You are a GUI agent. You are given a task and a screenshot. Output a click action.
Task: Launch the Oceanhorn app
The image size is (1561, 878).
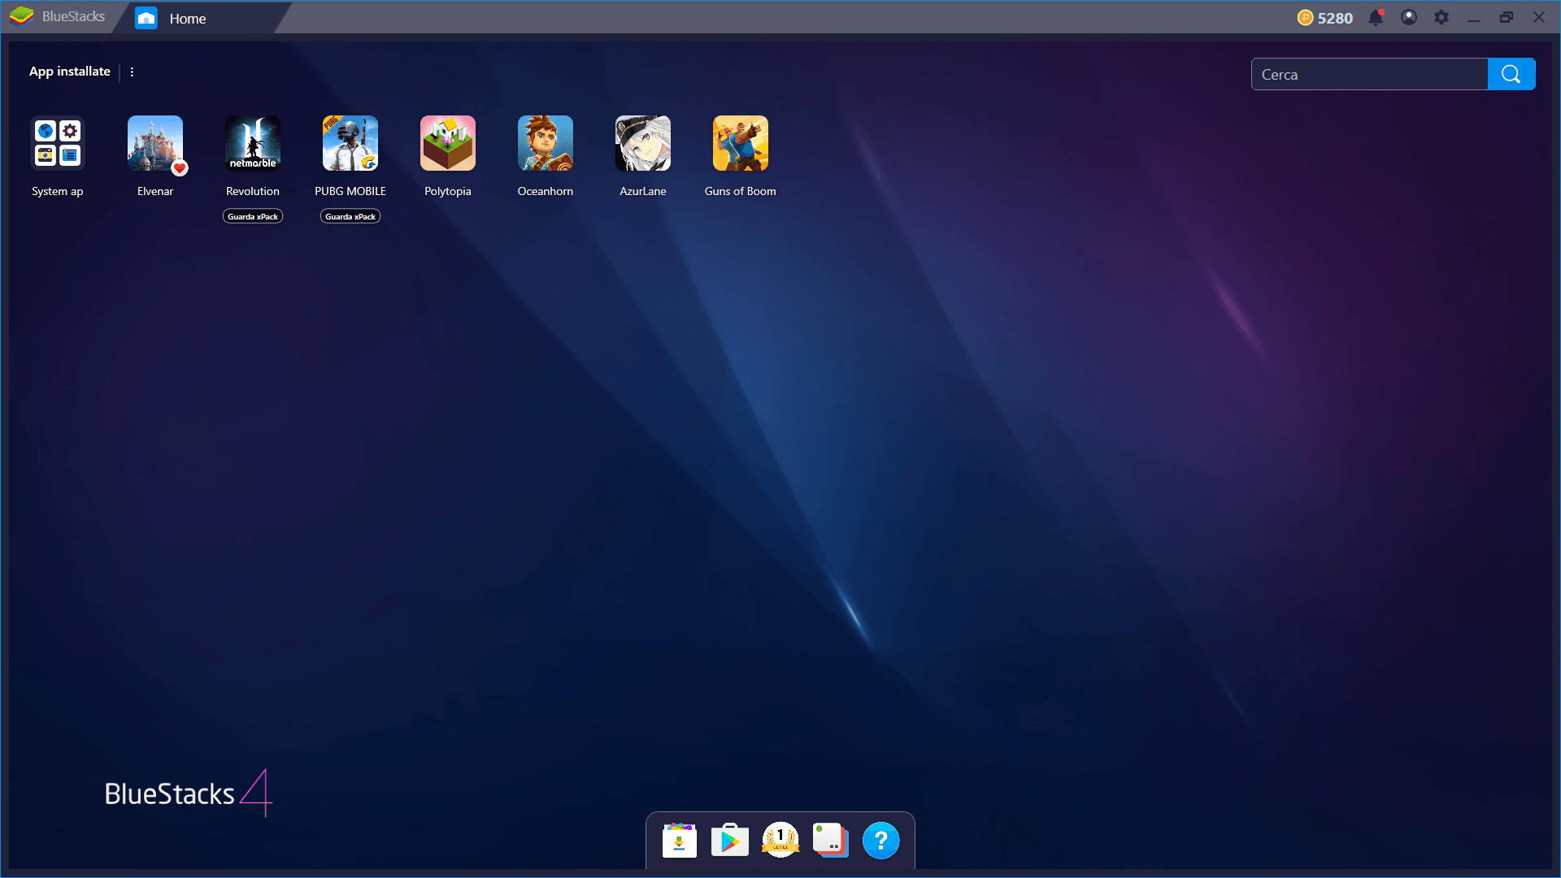[x=545, y=144]
